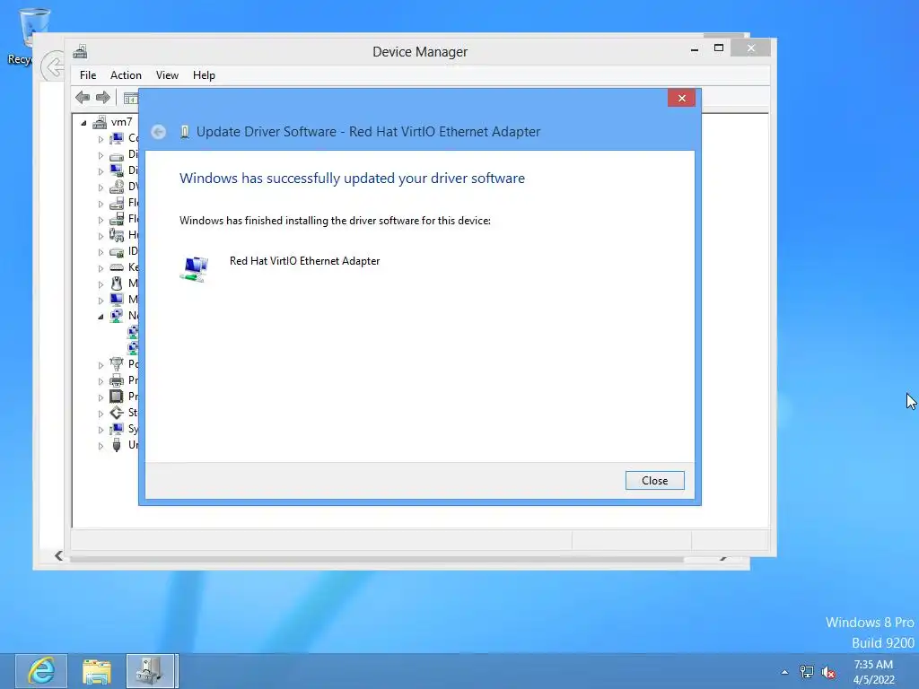Expand the System devices node
This screenshot has width=919, height=689.
tap(101, 430)
